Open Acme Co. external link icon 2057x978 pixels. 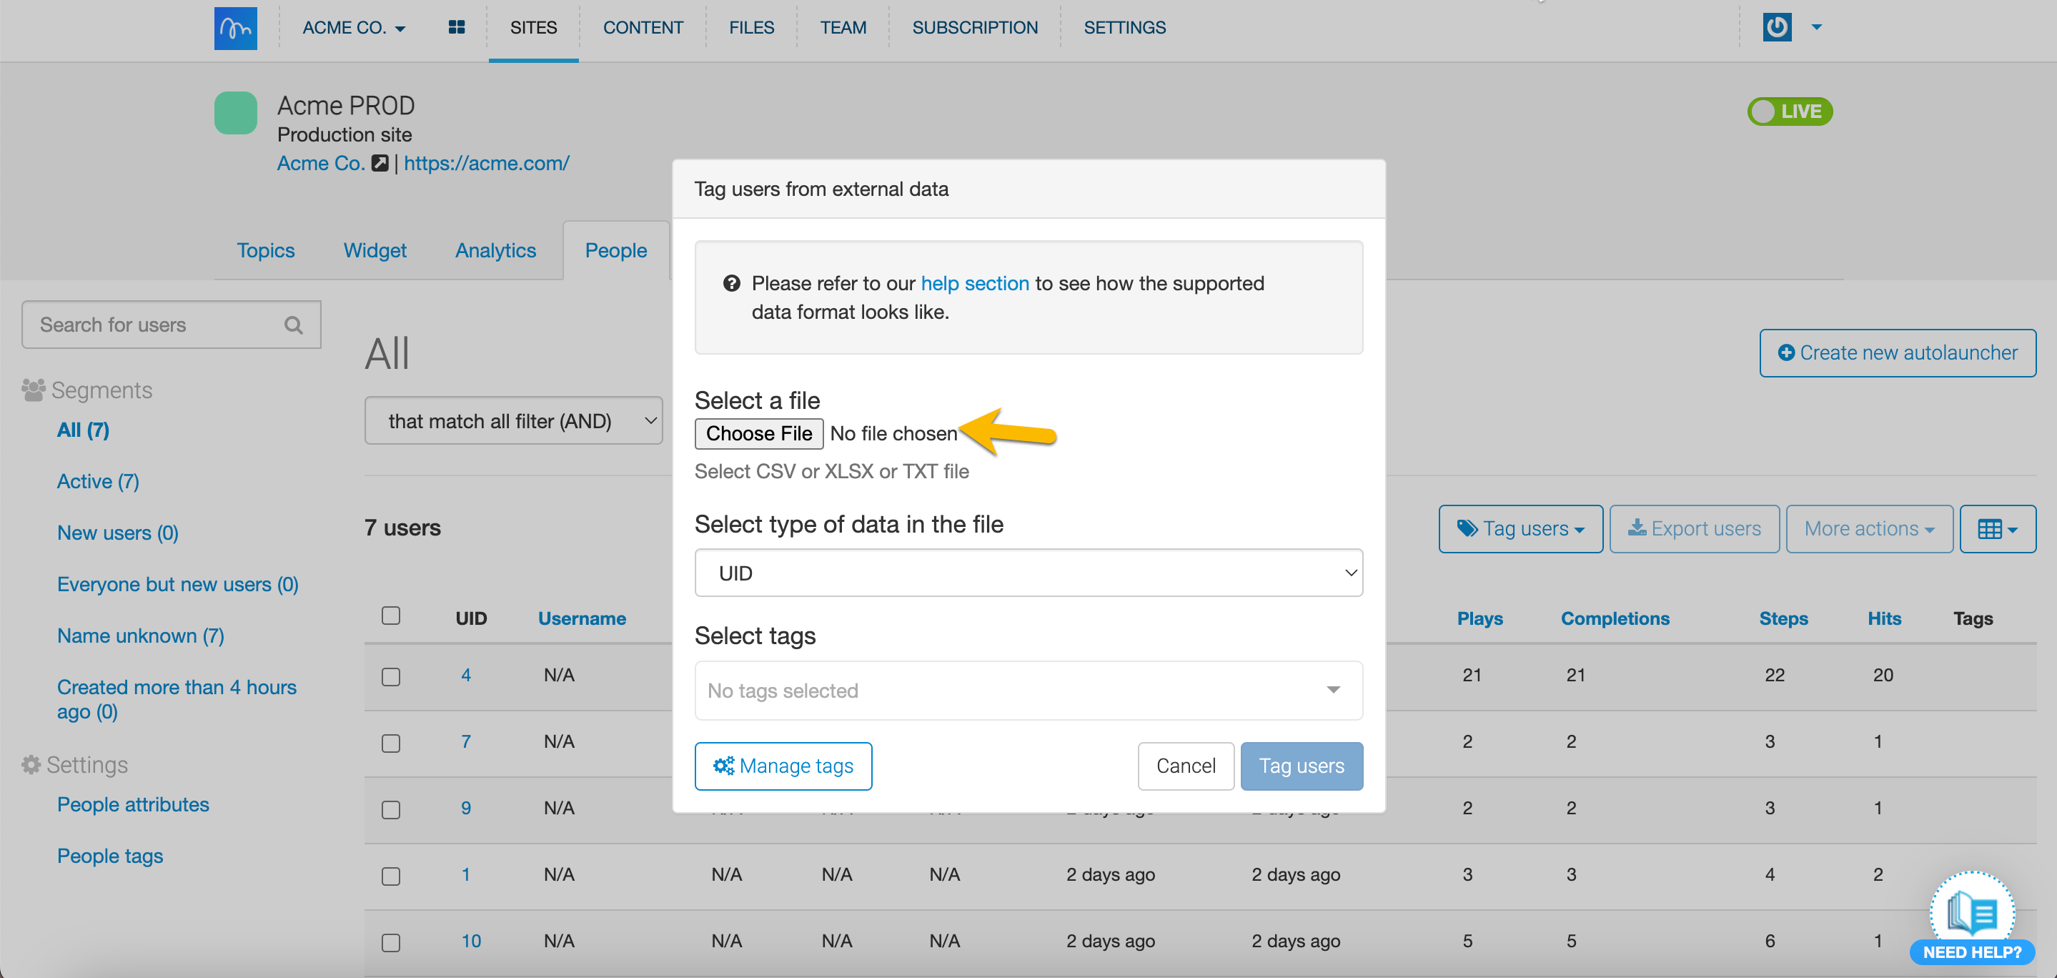pos(380,163)
